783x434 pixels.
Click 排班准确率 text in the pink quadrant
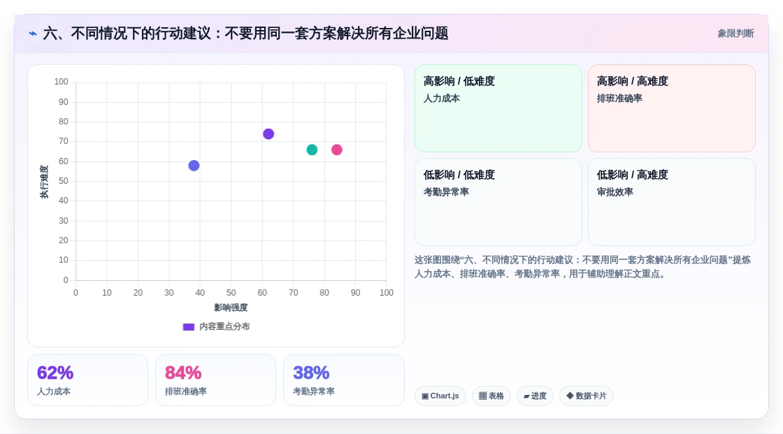point(619,99)
